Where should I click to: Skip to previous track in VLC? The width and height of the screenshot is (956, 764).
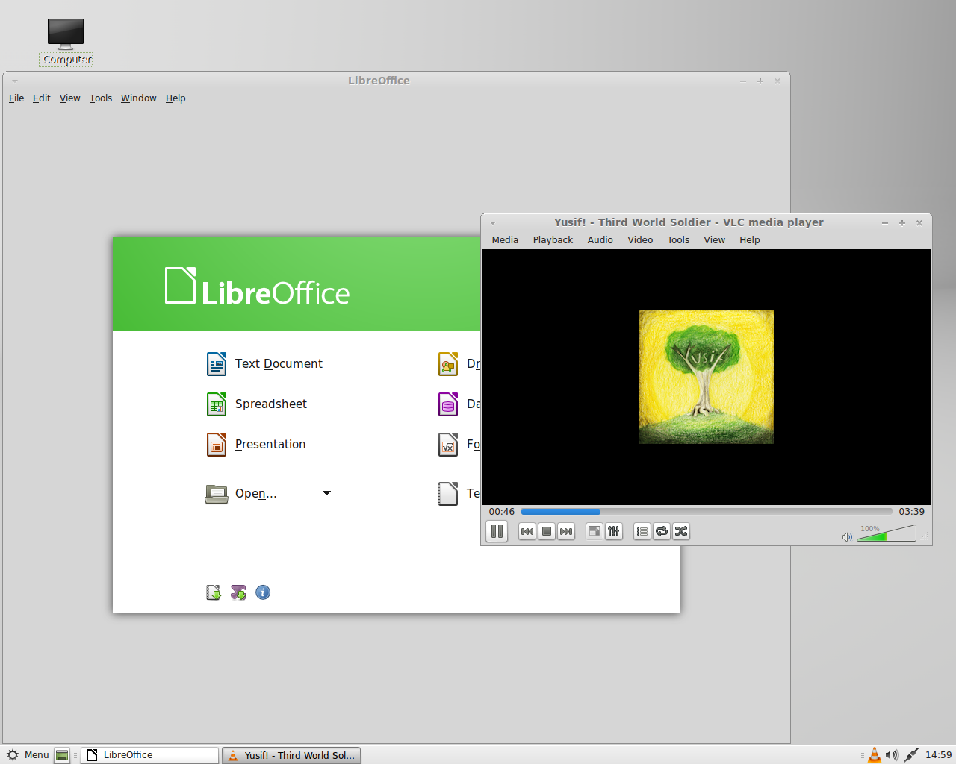click(x=527, y=531)
